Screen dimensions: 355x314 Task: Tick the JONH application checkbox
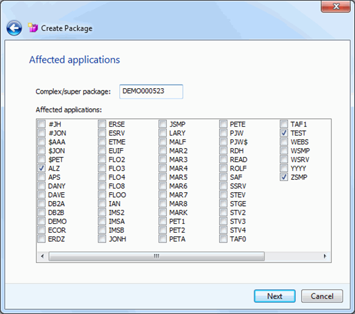[102, 239]
